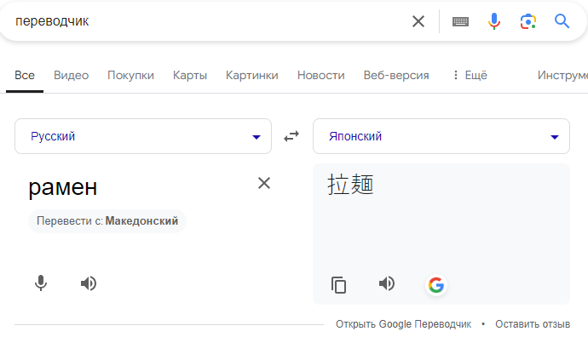Switch to the Картинки tab

point(252,75)
